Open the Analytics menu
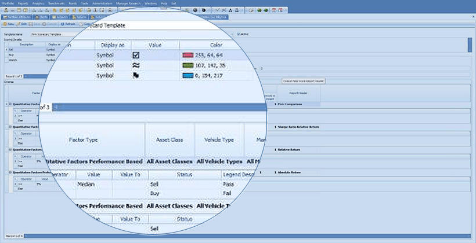Image resolution: width=476 pixels, height=243 pixels. point(38,3)
